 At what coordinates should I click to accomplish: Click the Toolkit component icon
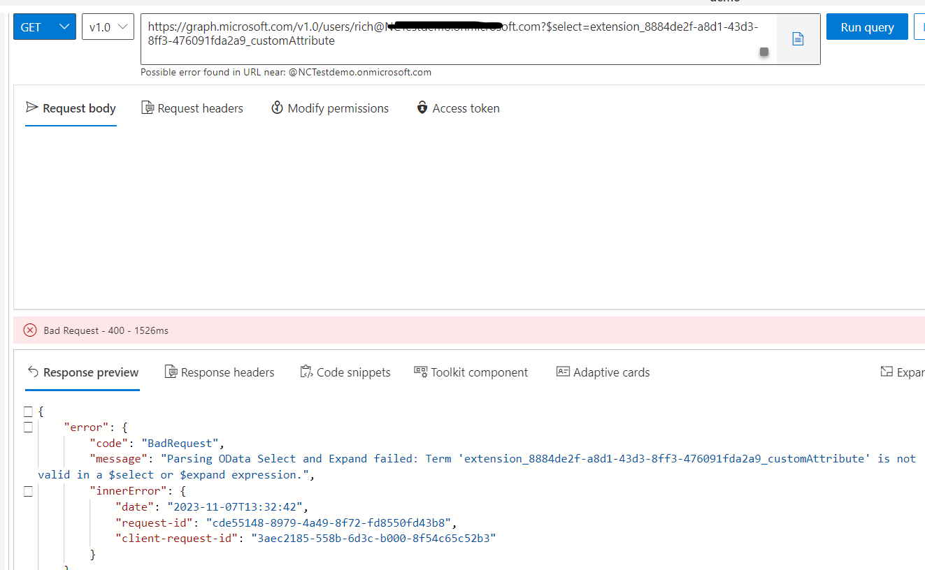(422, 372)
